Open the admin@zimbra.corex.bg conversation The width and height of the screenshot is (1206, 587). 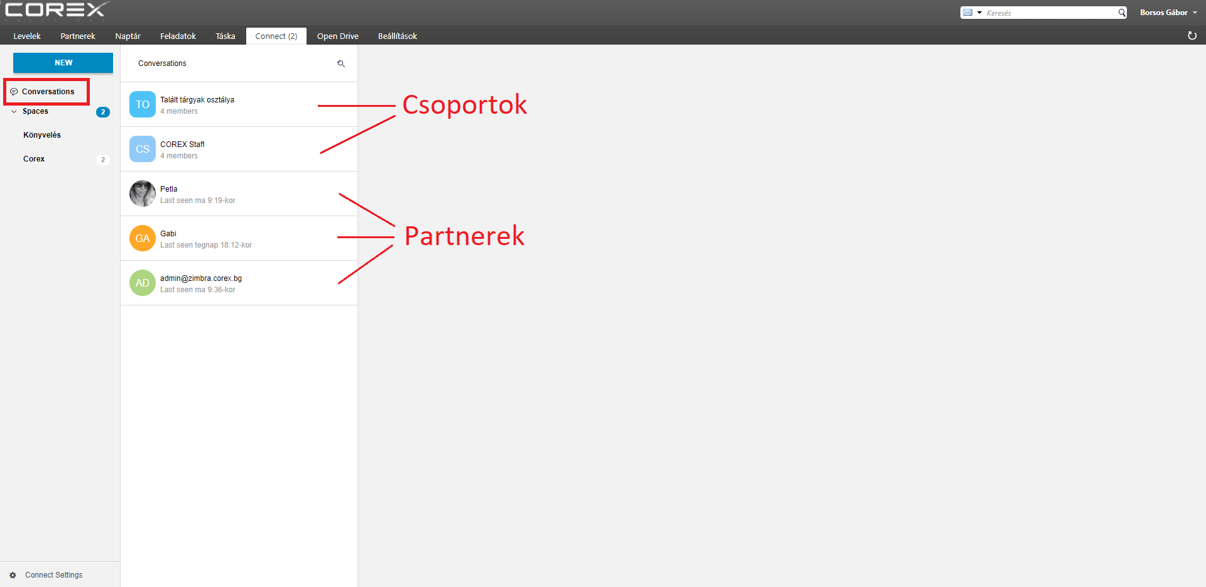239,283
